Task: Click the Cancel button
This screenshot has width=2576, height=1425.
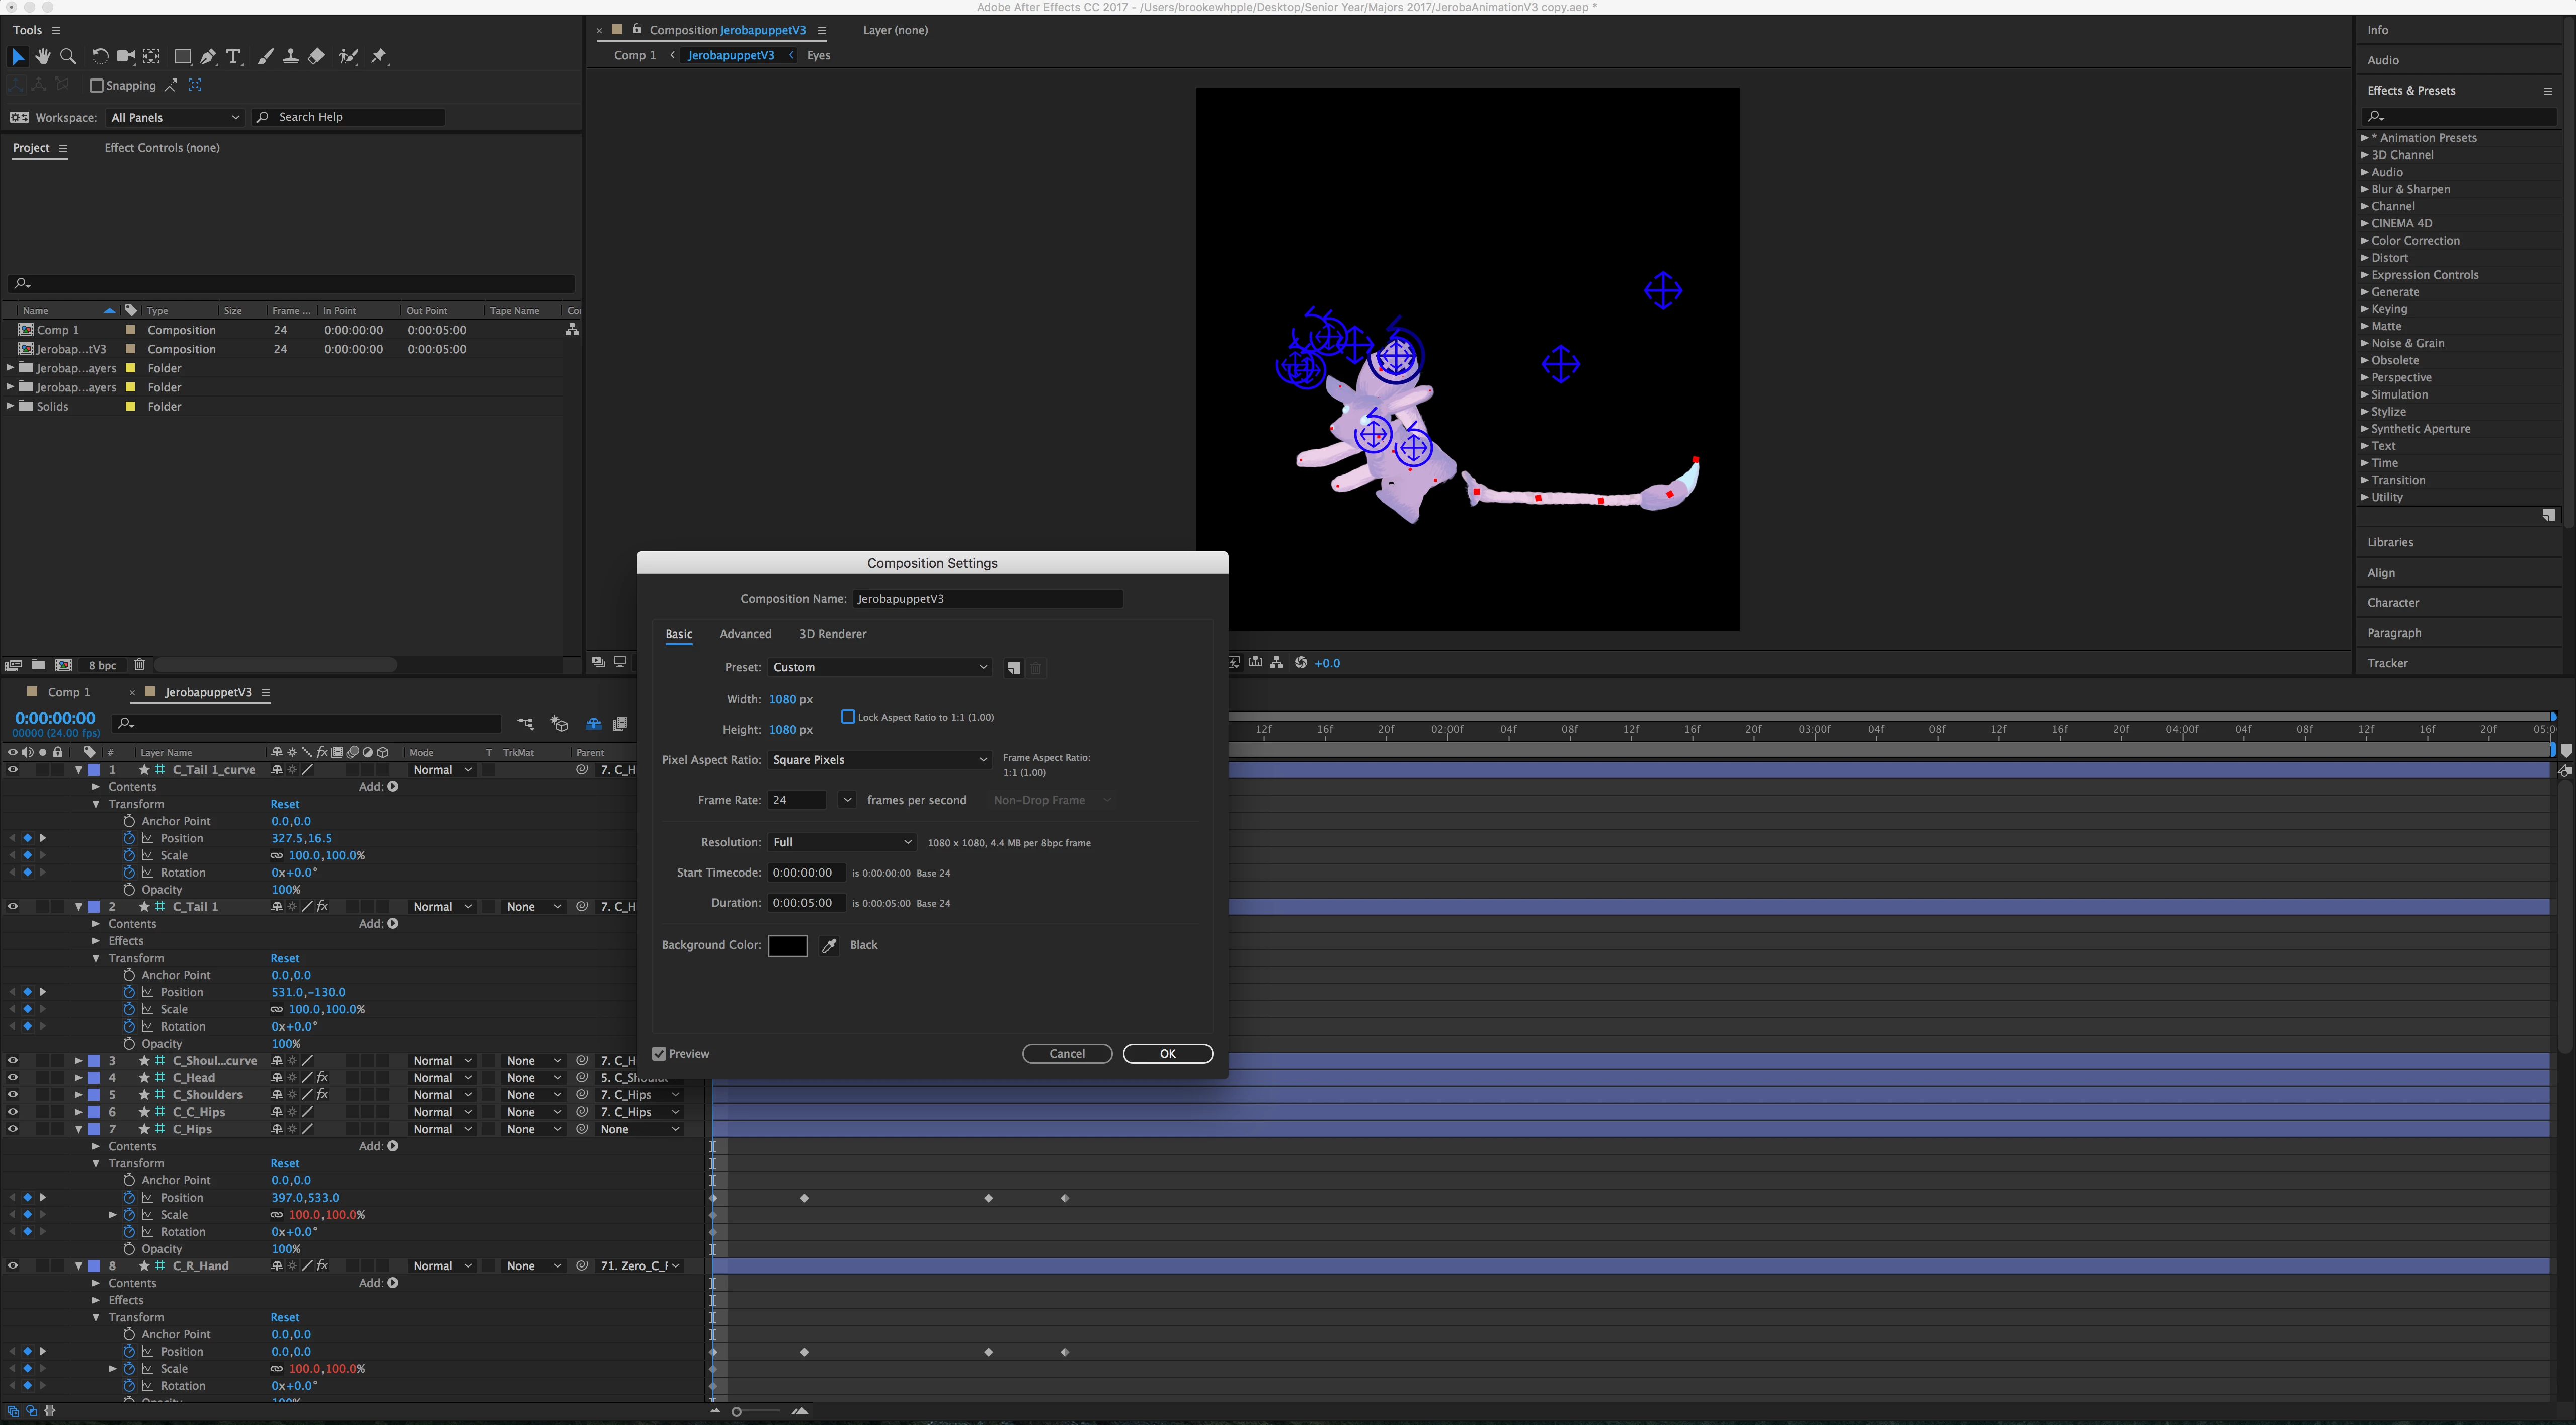Action: tap(1066, 1054)
